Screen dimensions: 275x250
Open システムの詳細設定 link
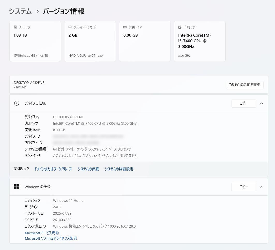(x=119, y=169)
